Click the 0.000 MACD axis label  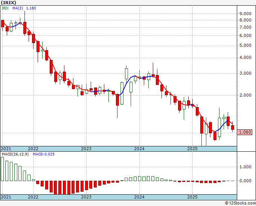pyautogui.click(x=245, y=181)
